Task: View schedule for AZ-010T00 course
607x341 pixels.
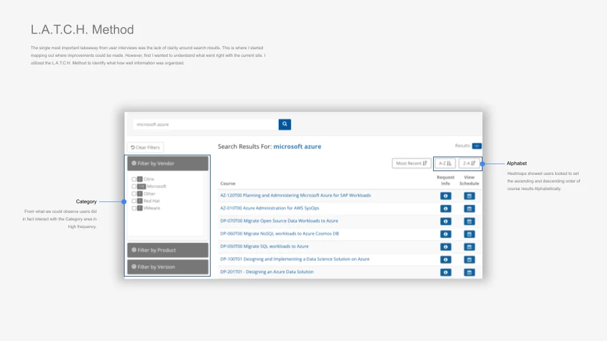Action: pos(469,209)
